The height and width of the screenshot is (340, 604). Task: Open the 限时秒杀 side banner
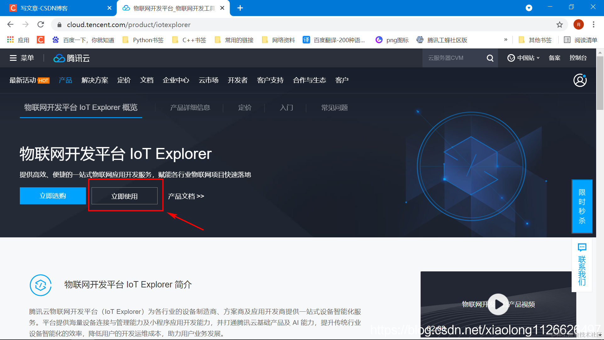[582, 207]
